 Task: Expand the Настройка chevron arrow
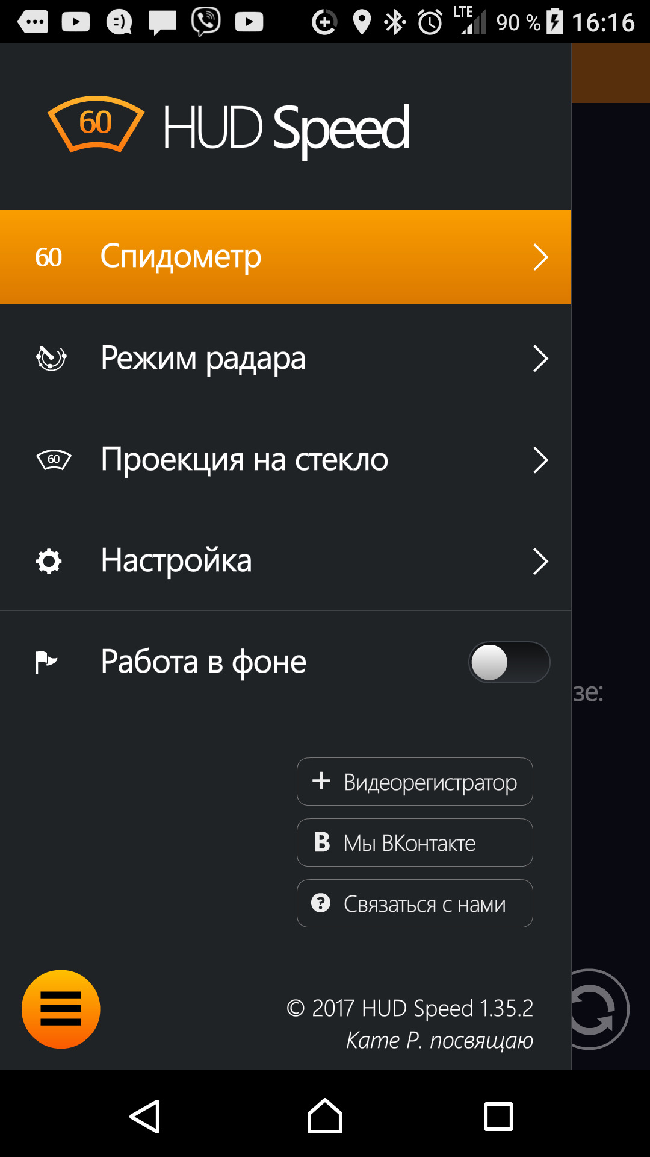pos(540,561)
